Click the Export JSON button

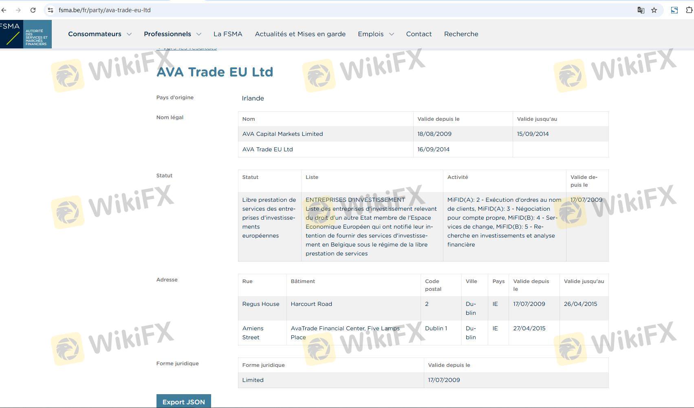click(183, 401)
